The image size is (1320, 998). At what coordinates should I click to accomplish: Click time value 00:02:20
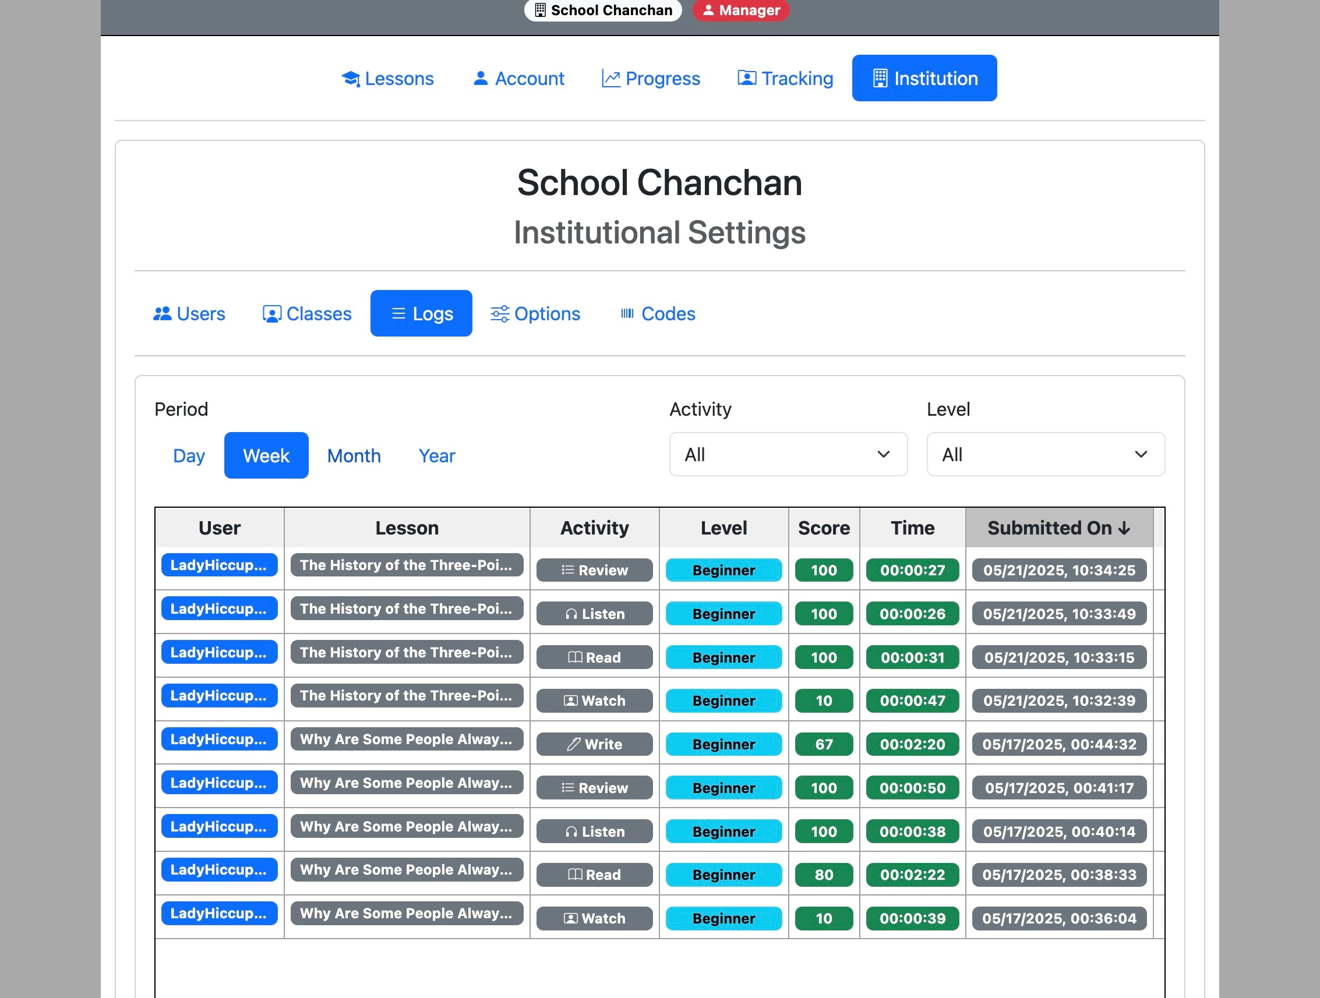912,745
